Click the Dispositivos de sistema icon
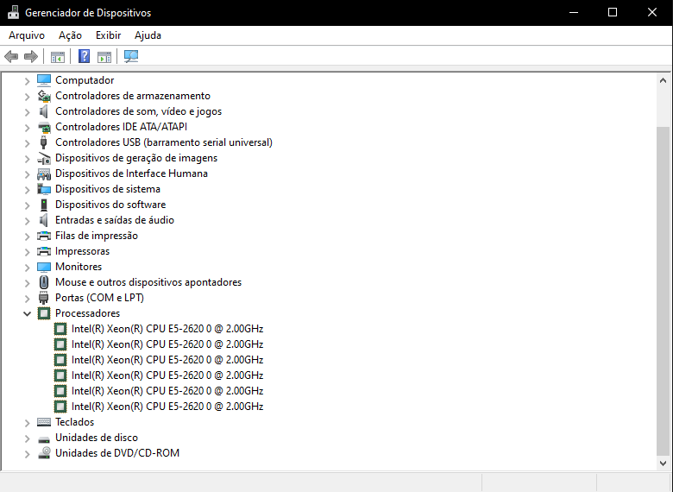Image resolution: width=673 pixels, height=492 pixels. point(44,189)
